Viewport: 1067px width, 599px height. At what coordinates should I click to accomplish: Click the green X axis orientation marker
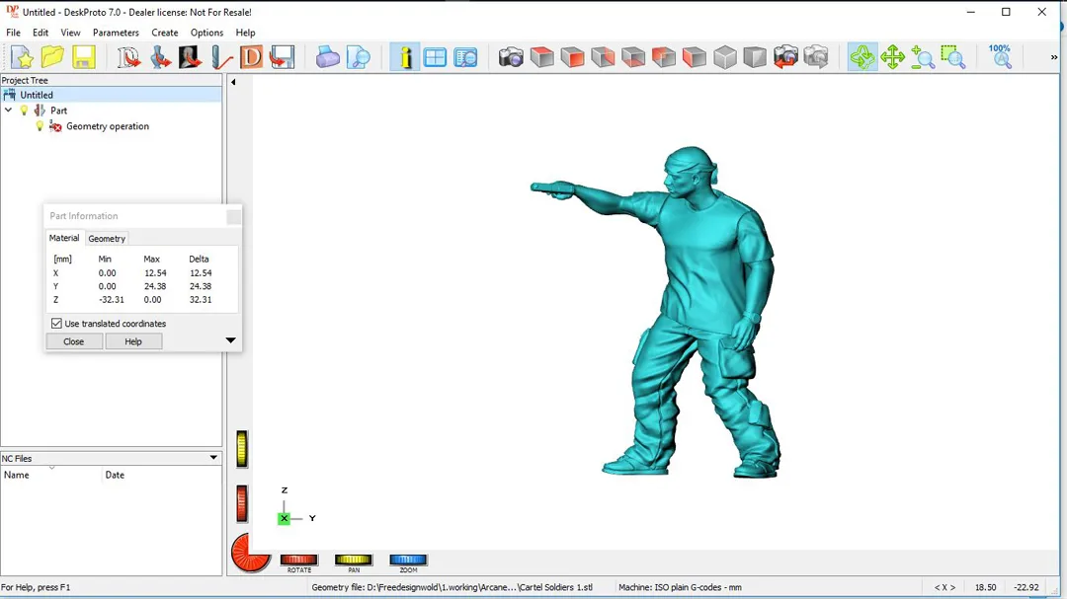coord(284,518)
